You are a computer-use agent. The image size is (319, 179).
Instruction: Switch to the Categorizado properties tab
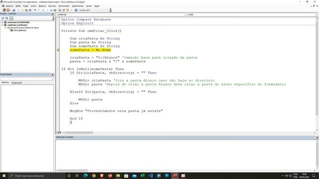coord(16,83)
